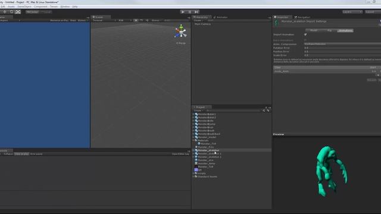The image size is (381, 214).
Task: Switch to the Hierarchy tab
Action: (202, 17)
